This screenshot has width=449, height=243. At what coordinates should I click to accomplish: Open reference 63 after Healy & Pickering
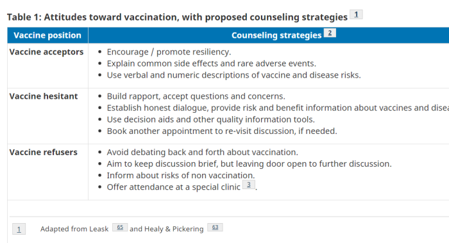pyautogui.click(x=215, y=227)
